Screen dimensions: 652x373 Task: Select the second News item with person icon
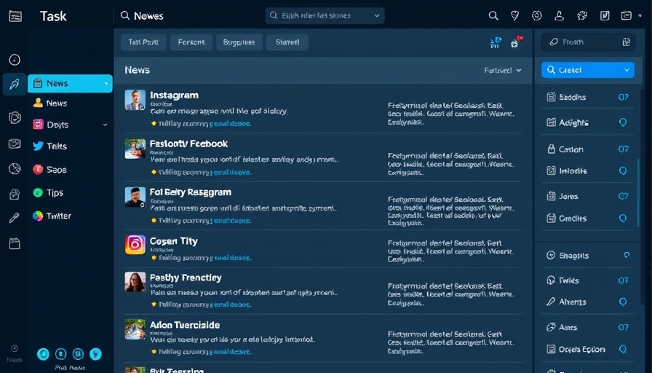tap(50, 103)
